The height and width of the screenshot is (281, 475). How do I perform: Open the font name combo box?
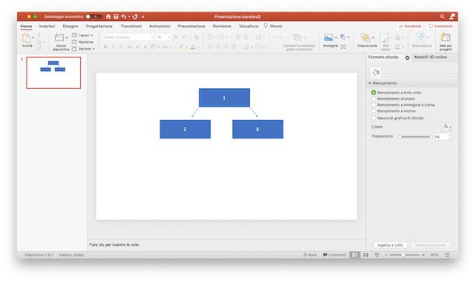128,37
